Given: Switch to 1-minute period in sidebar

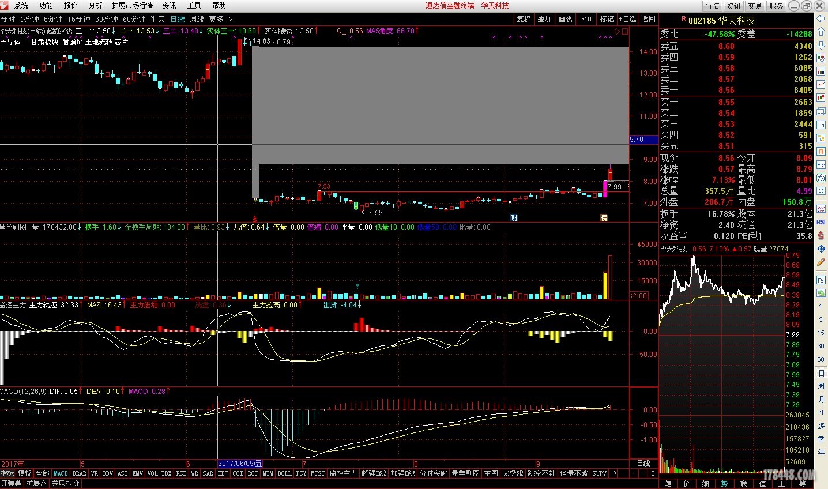Looking at the screenshot, I should point(821,306).
